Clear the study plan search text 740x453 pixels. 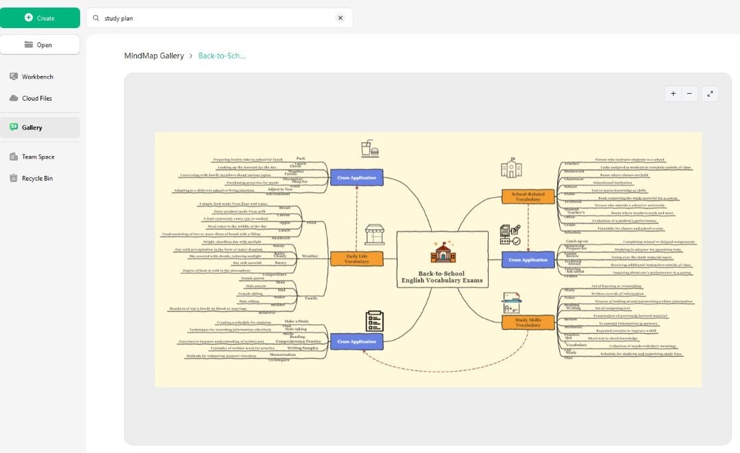point(341,18)
